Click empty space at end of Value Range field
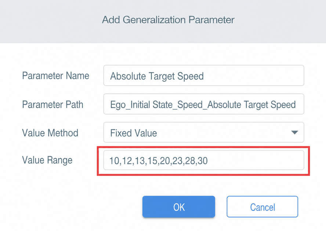The height and width of the screenshot is (231, 326). 256,160
